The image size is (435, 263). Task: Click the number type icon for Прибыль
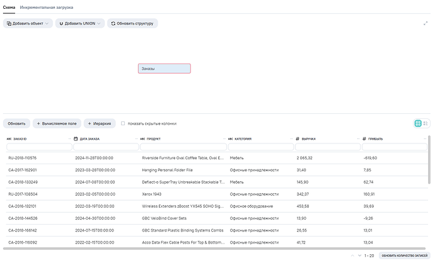point(364,138)
